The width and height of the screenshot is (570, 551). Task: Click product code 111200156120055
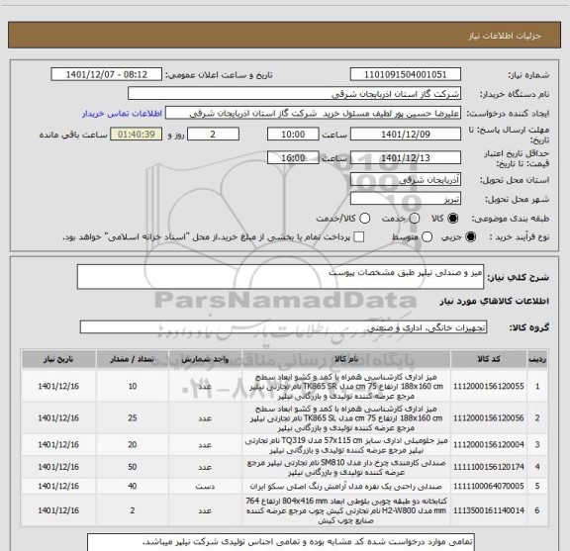[x=489, y=387]
